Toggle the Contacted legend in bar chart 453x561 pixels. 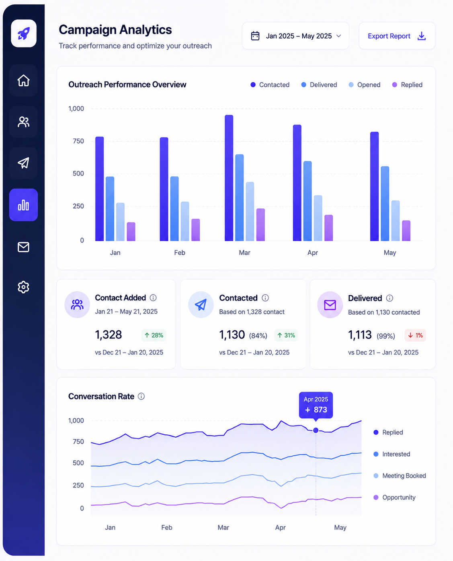(x=270, y=85)
